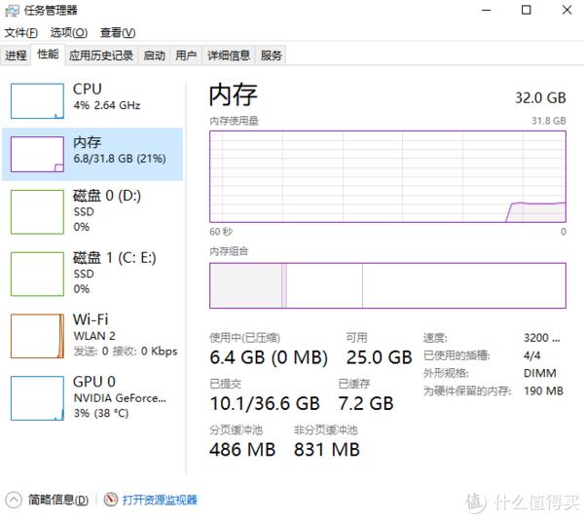Select the Wi-Fi WLAN 2 graph thumbnail

click(37, 336)
